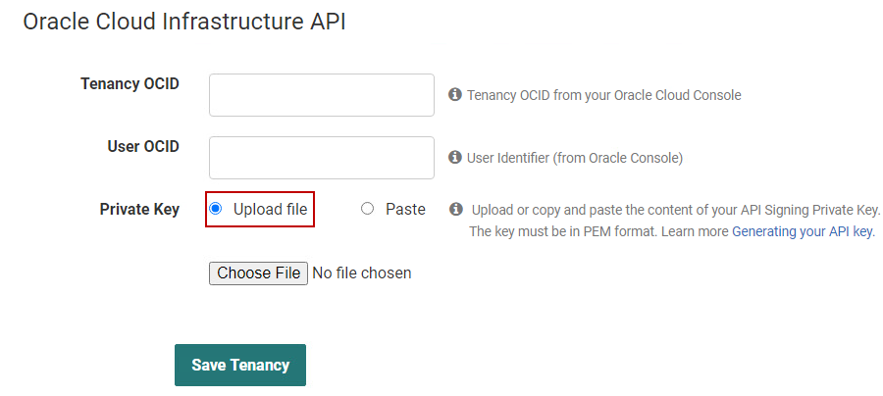Click 'User Identifier (from Oracle Console)' hint
This screenshot has height=396, width=883.
(574, 158)
